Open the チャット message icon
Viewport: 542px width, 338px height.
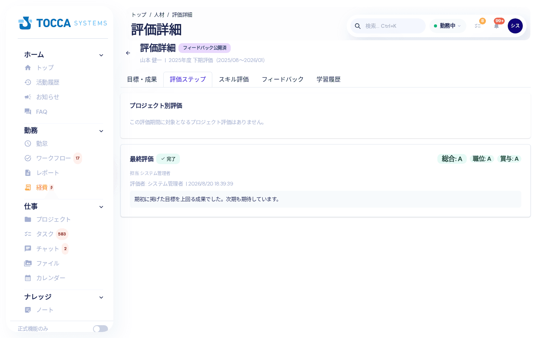28,249
